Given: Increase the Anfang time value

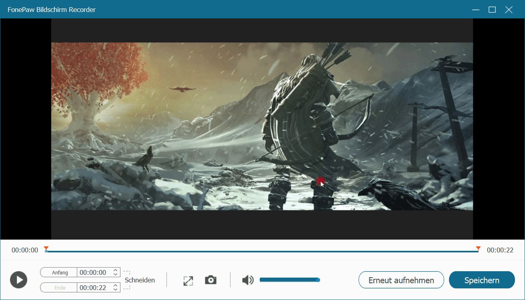Looking at the screenshot, I should tap(116, 270).
